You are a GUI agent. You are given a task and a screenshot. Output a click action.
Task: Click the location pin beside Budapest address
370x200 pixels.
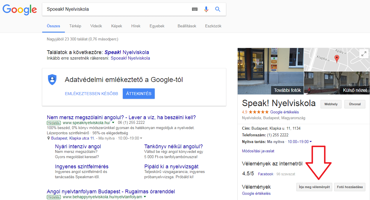pos(49,138)
